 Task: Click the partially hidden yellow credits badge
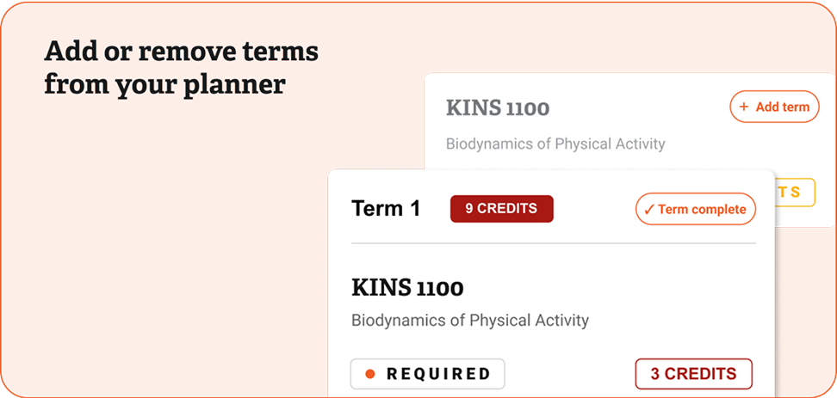[x=794, y=193]
